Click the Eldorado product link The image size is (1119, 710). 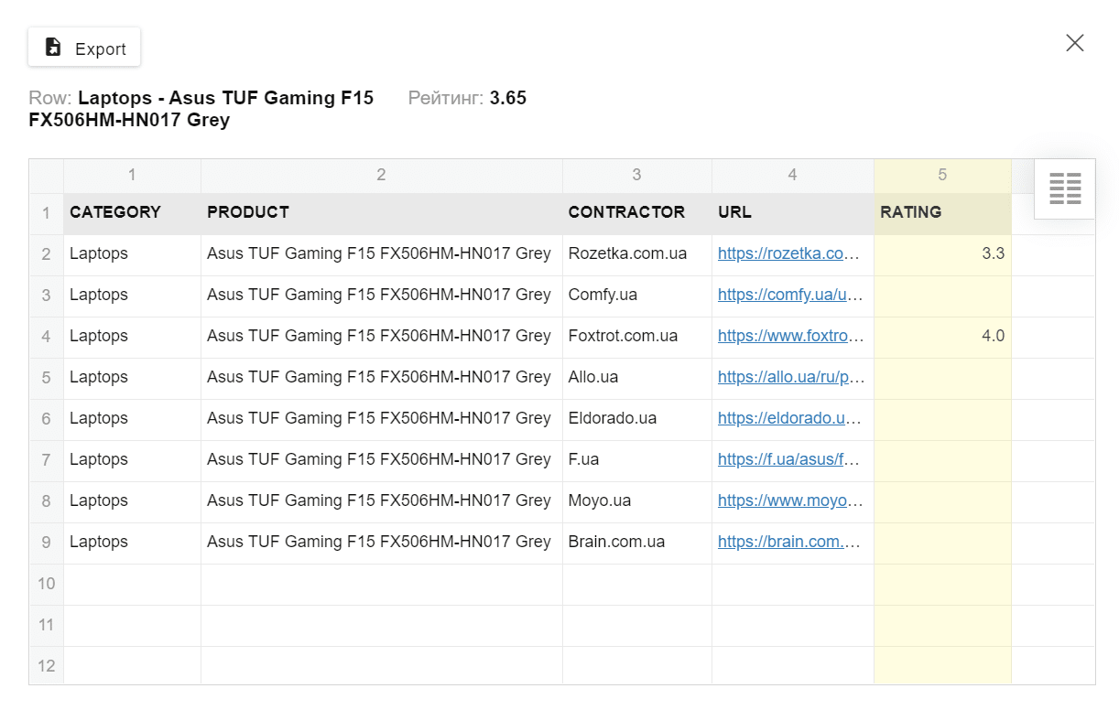coord(789,419)
